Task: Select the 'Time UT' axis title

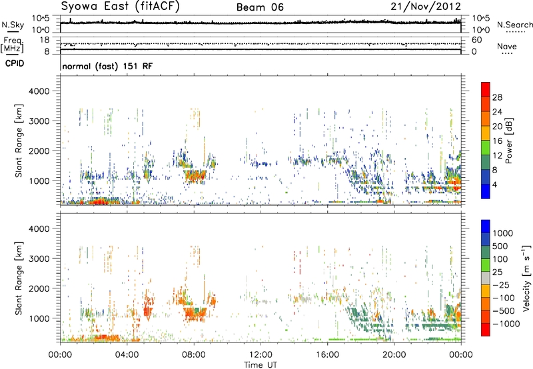Action: 261,365
